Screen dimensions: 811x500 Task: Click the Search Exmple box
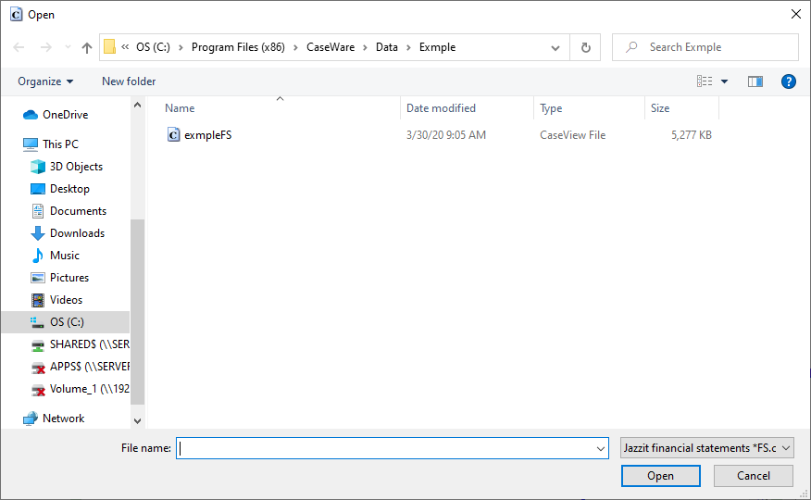[705, 47]
